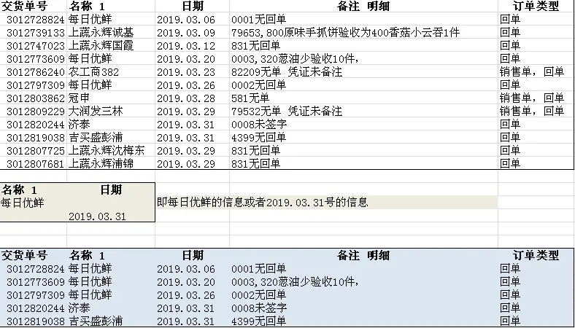575x328 pixels.
Task: Click the criteria value 每日优鲜 in beige box
Action: click(23, 203)
